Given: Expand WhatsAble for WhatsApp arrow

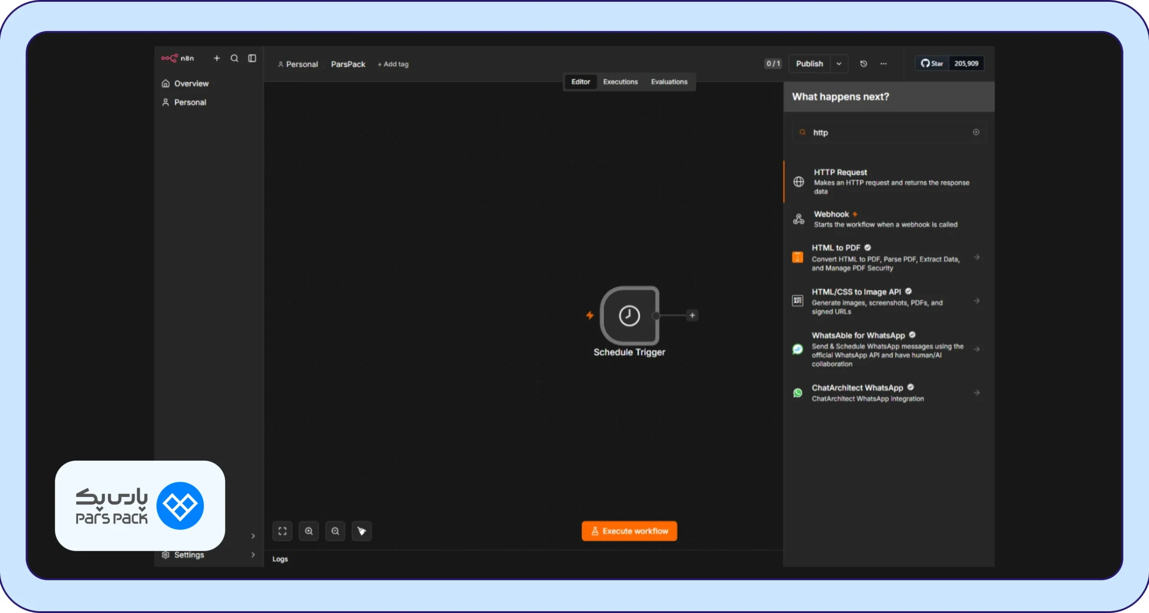Looking at the screenshot, I should click(x=977, y=349).
